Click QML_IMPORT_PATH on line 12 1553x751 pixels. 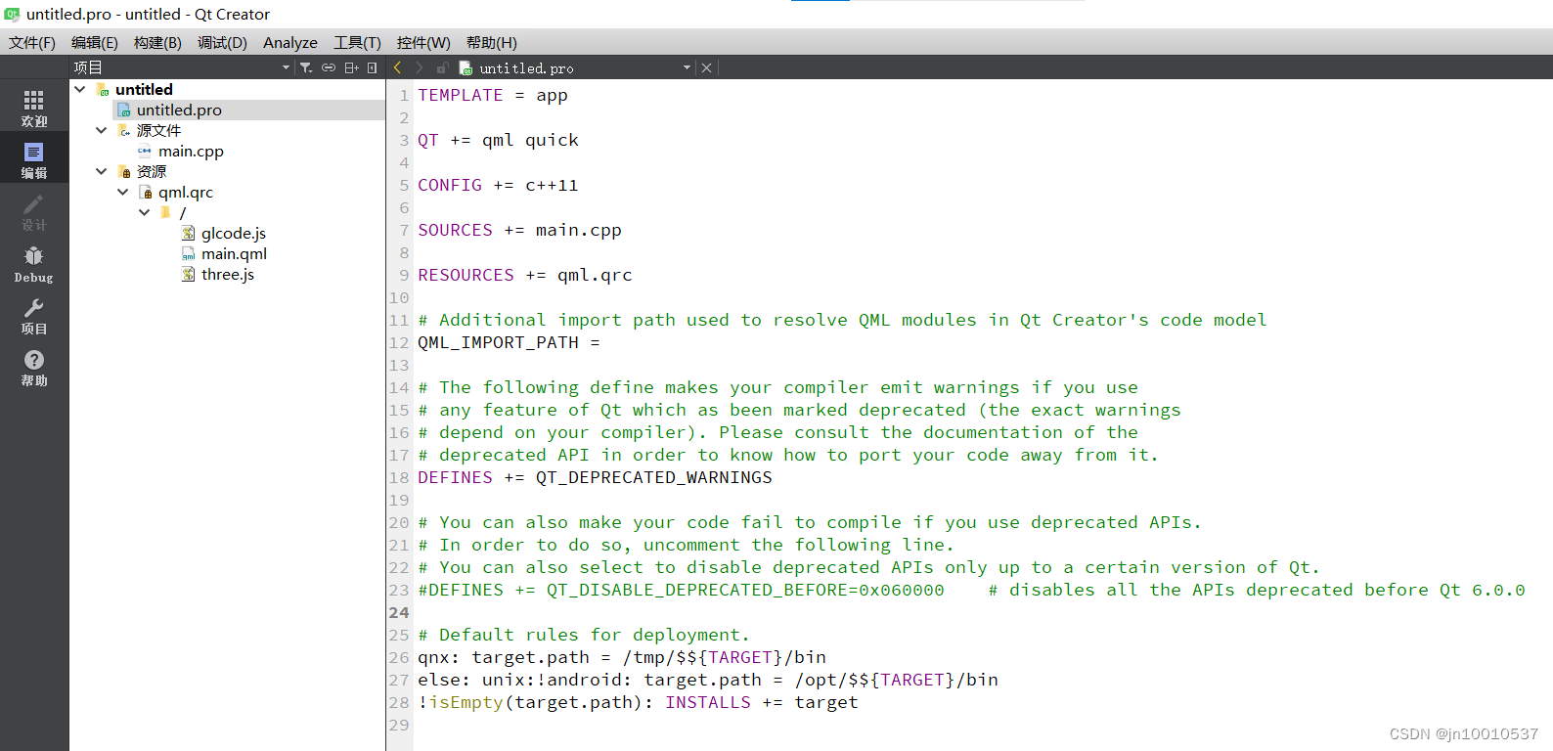pyautogui.click(x=498, y=342)
